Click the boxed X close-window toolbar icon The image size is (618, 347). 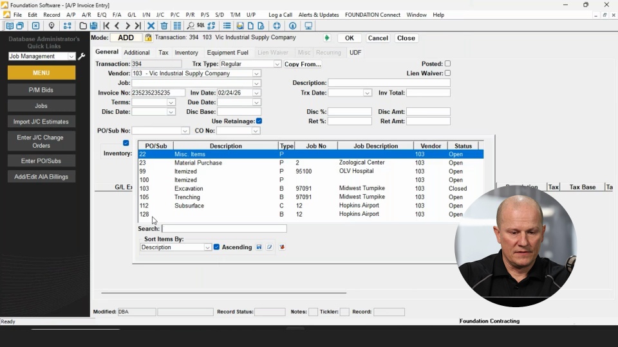(x=35, y=26)
